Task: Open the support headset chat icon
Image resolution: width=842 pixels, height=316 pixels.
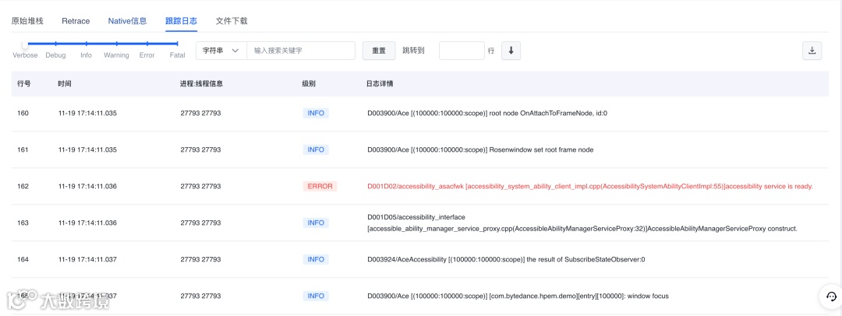Action: (x=831, y=297)
